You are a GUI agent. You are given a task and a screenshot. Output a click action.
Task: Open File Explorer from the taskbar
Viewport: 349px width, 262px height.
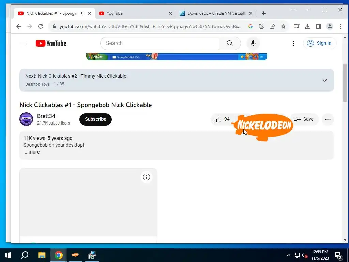42,255
